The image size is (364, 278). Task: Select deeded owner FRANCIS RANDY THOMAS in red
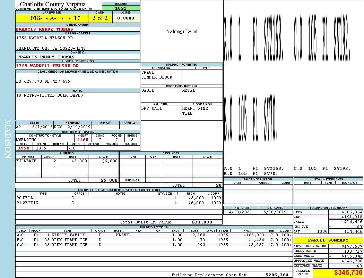(44, 29)
